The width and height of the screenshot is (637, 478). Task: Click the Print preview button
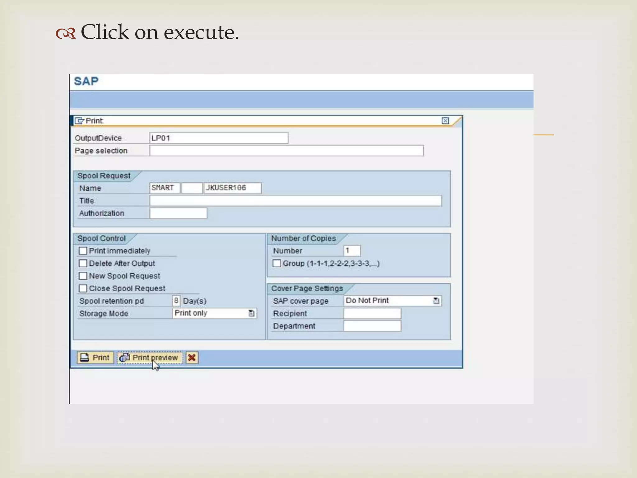pyautogui.click(x=150, y=358)
